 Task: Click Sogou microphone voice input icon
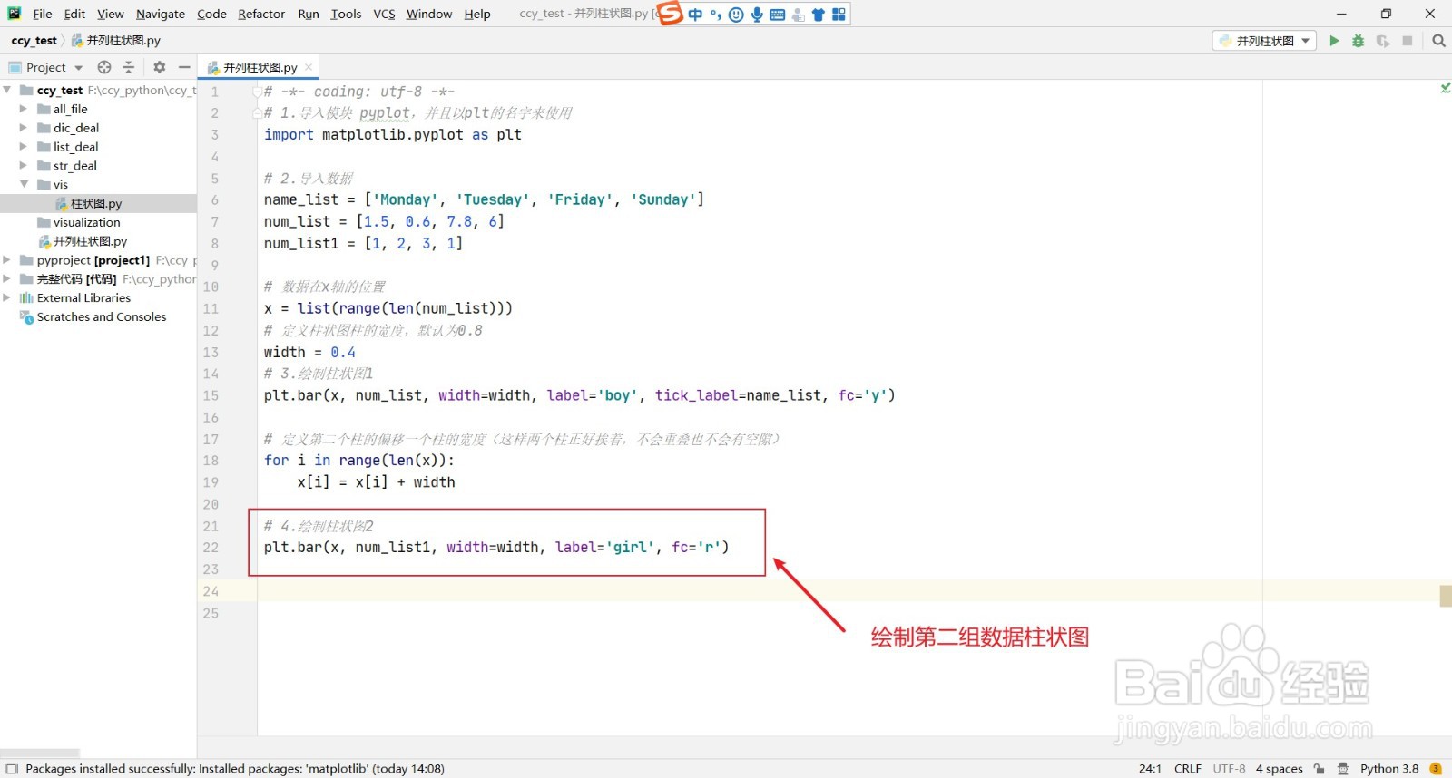[x=757, y=15]
